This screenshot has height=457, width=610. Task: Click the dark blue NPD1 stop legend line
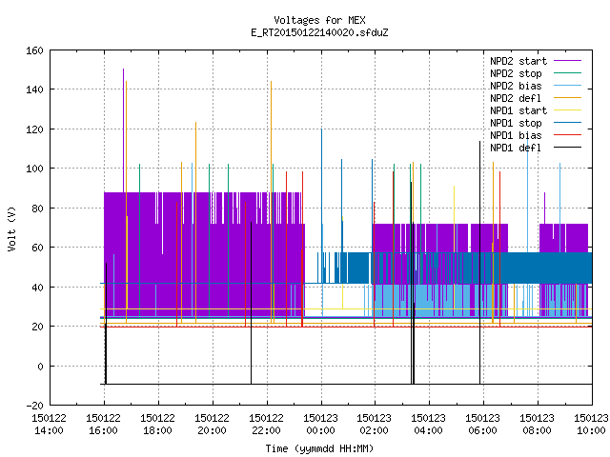coord(567,123)
